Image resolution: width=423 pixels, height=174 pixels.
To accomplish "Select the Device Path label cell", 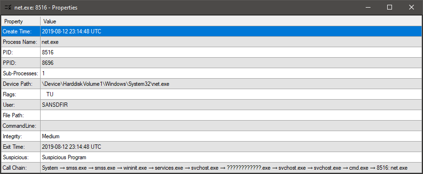I will point(21,84).
